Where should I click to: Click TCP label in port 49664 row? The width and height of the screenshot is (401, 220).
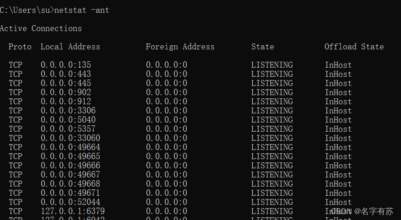pos(16,147)
